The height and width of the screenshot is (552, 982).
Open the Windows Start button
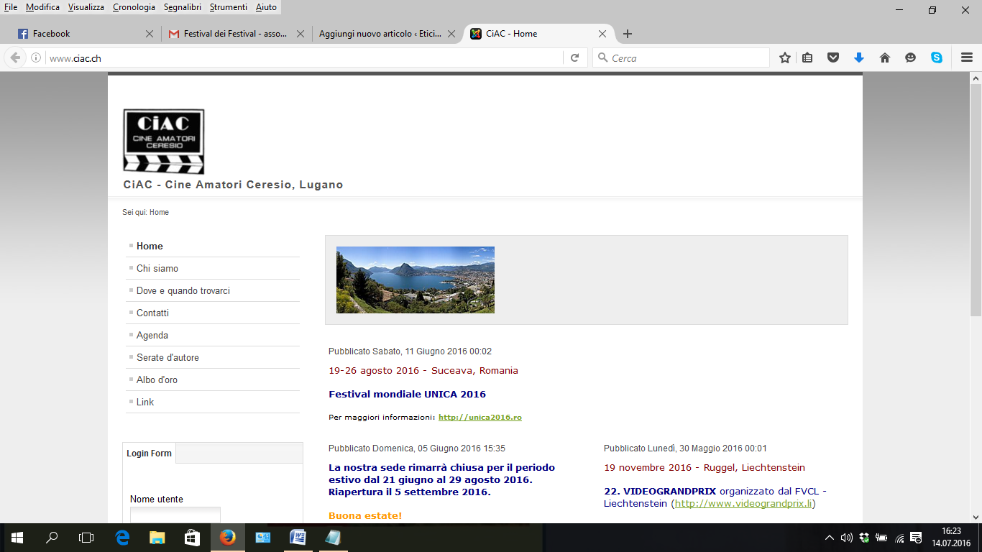[16, 538]
